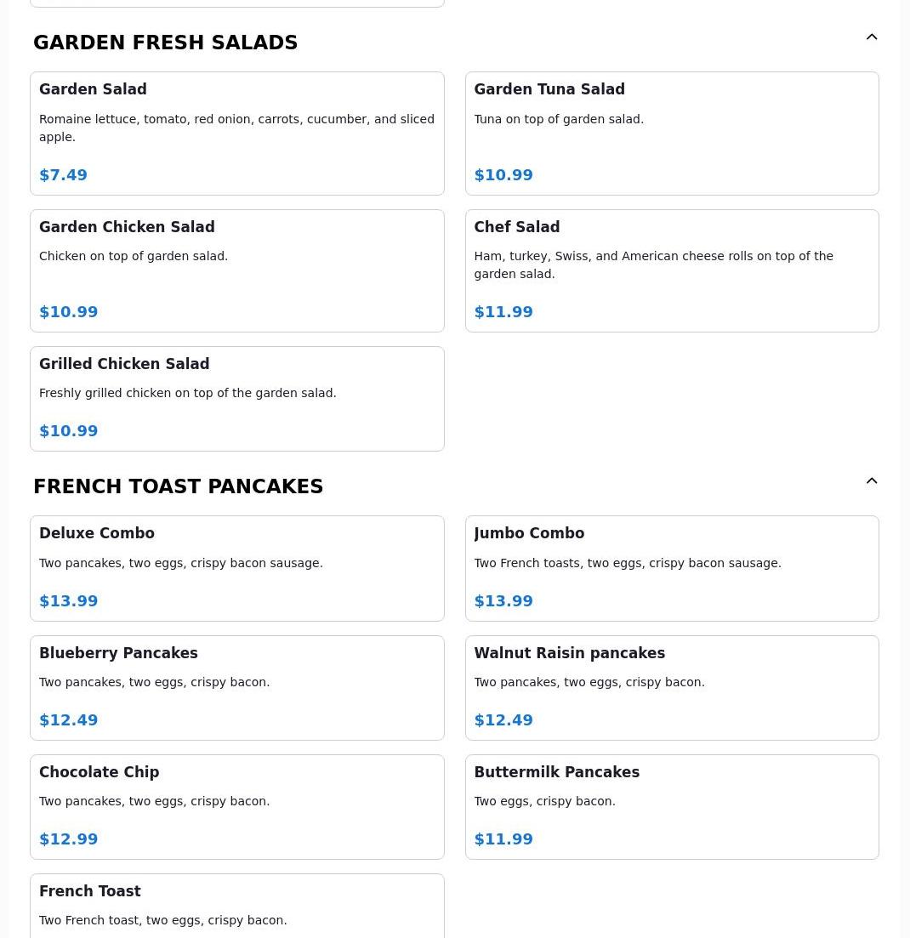The width and height of the screenshot is (910, 938).
Task: Click the French Toast Pancakes heading
Action: pos(178,486)
